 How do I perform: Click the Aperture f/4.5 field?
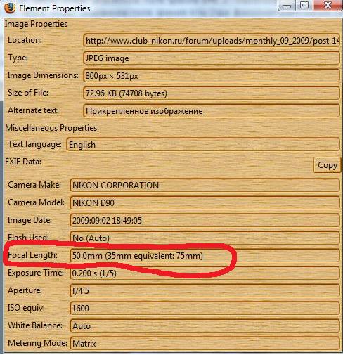[205, 290]
